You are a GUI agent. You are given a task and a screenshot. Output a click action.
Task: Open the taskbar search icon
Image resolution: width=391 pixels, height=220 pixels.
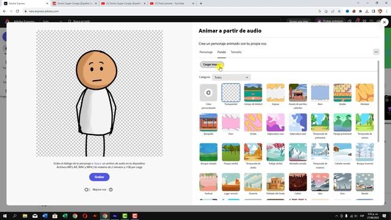click(15, 216)
